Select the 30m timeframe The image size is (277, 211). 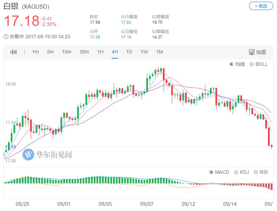pyautogui.click(x=84, y=52)
